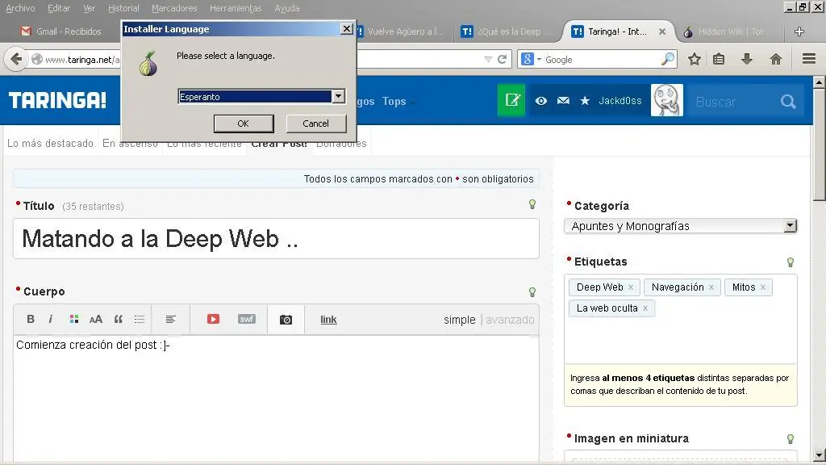Open the URL history dropdown arrow
The height and width of the screenshot is (465, 826).
pyautogui.click(x=488, y=60)
